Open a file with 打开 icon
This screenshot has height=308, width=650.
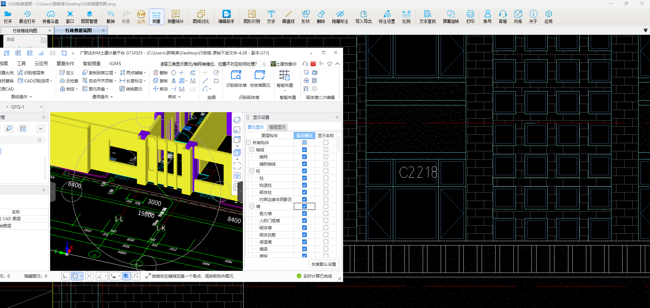click(8, 17)
